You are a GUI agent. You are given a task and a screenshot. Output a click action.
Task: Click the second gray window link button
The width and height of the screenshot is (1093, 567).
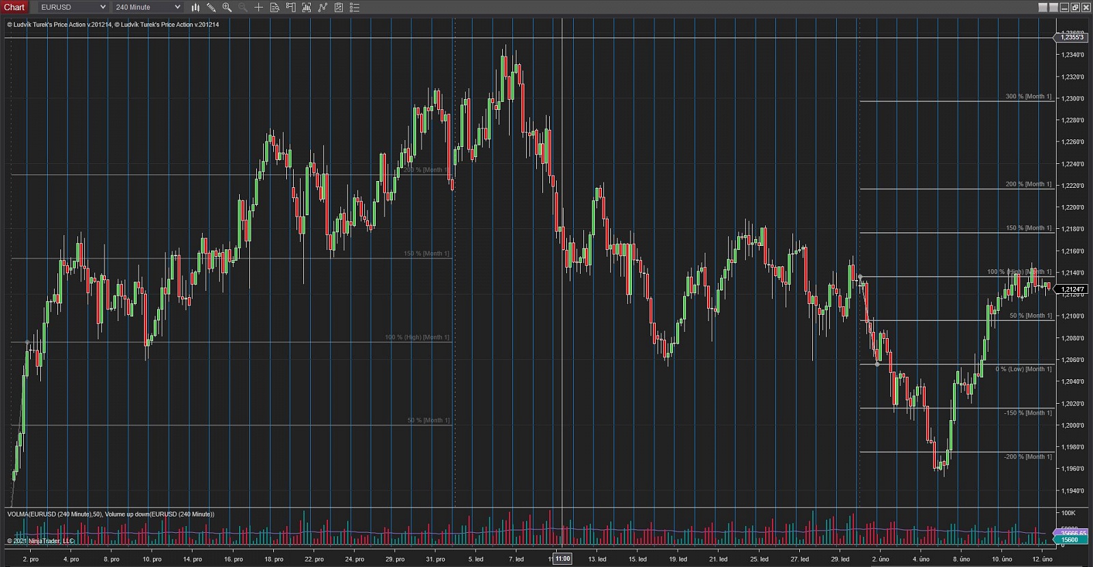(1053, 8)
